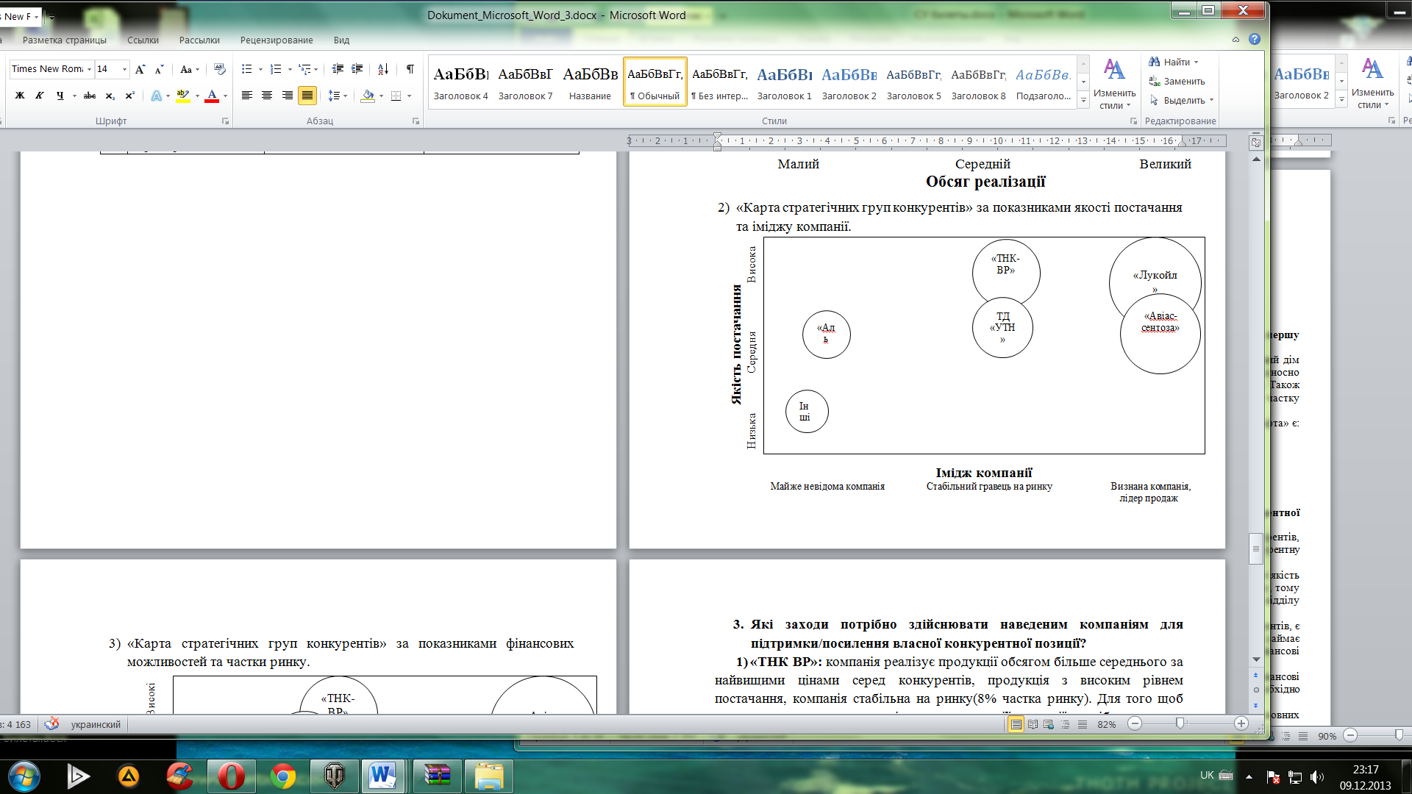Viewport: 1412px width, 794px height.
Task: Open the Рецензирование tab
Action: coord(277,40)
